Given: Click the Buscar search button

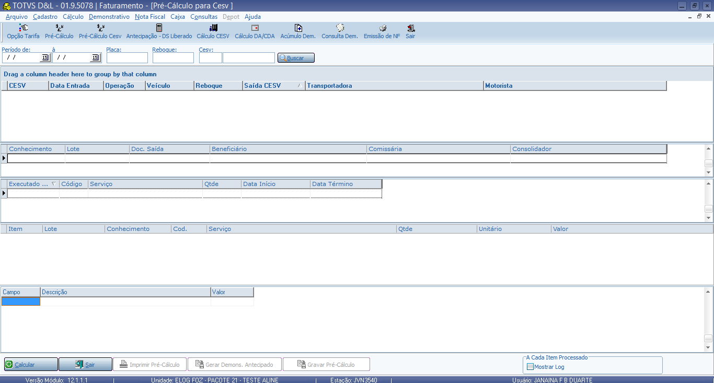Looking at the screenshot, I should (296, 58).
